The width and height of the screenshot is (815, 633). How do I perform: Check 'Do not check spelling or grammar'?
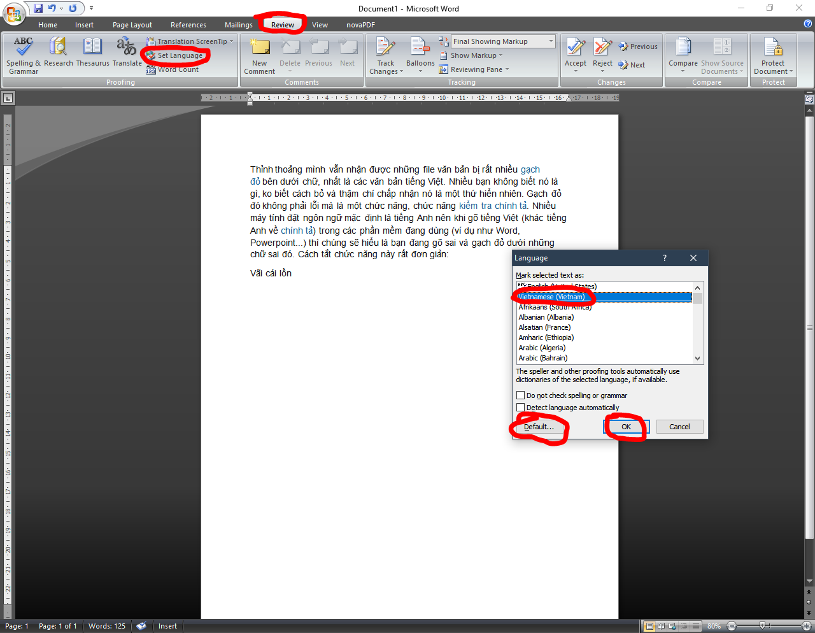click(x=521, y=395)
